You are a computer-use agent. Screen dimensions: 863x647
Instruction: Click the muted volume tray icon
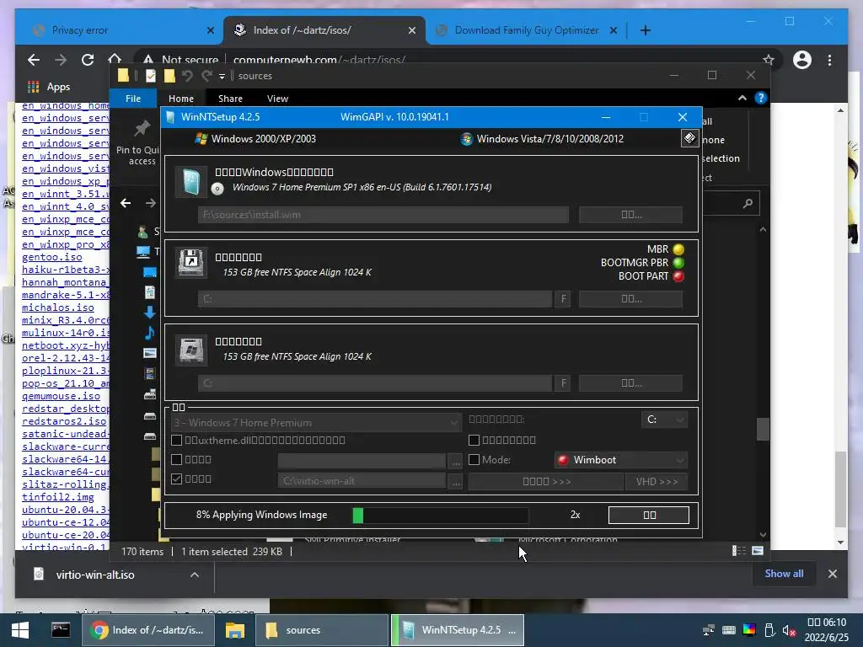[789, 630]
